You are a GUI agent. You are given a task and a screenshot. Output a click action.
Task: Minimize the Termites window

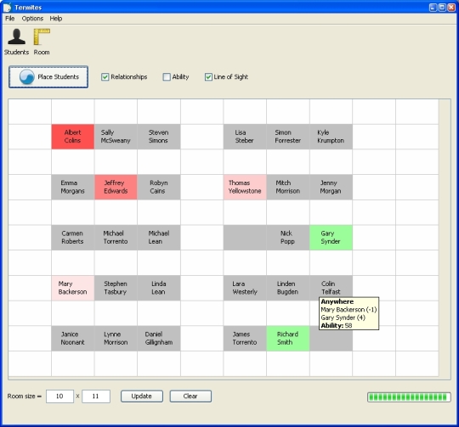[x=433, y=8]
